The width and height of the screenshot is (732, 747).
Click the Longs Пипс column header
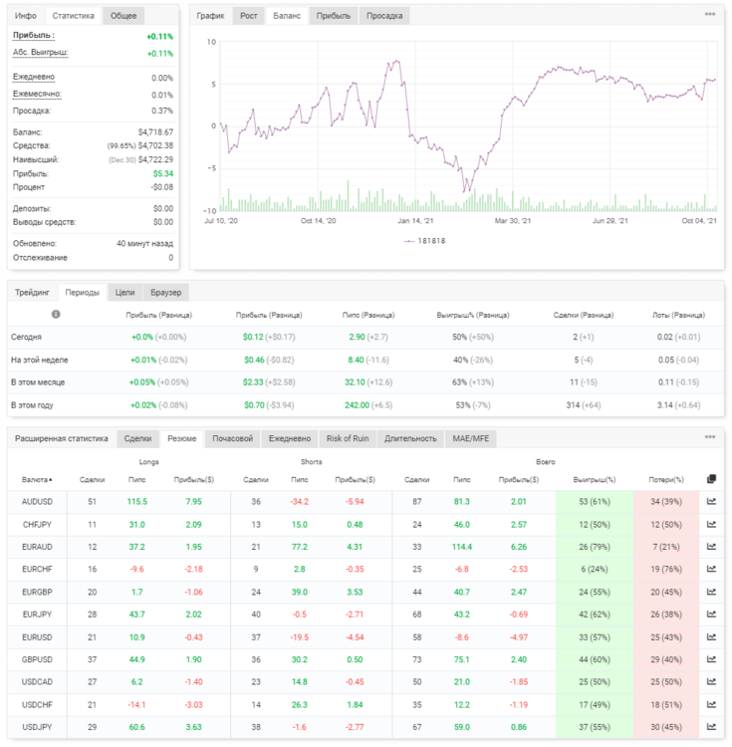tap(136, 480)
